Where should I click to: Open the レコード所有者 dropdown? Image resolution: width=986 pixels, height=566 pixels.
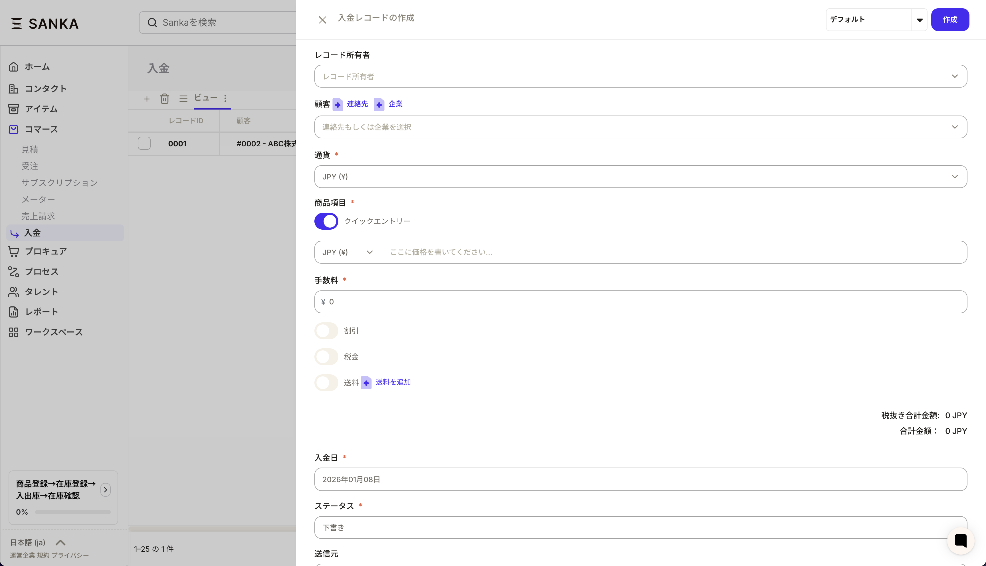641,76
